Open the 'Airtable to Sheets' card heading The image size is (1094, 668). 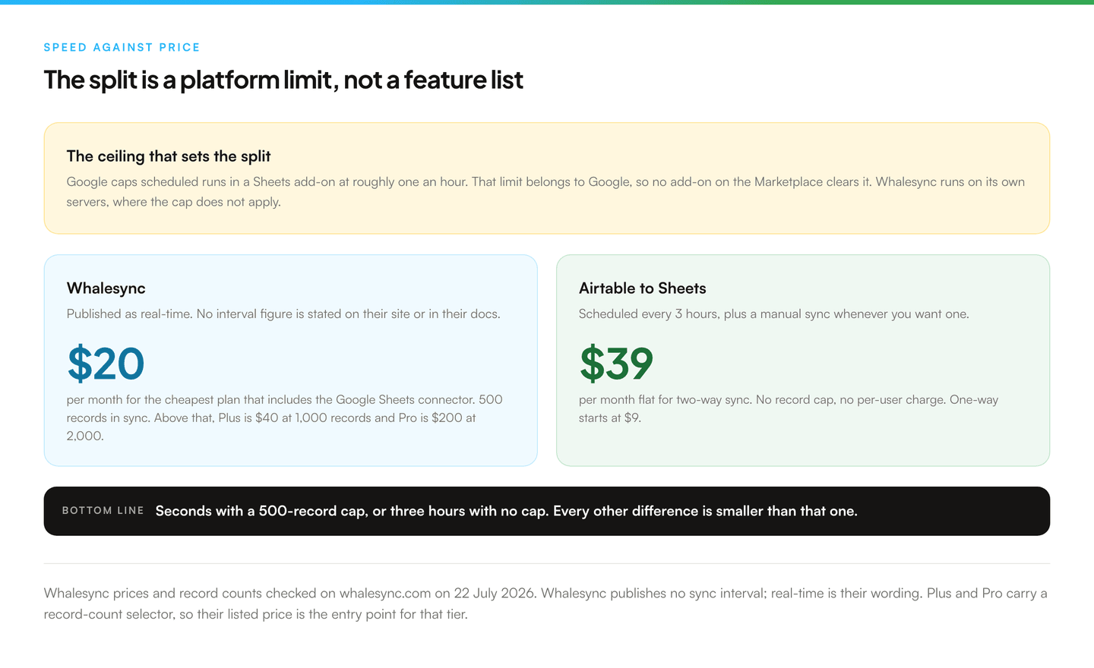pyautogui.click(x=643, y=288)
